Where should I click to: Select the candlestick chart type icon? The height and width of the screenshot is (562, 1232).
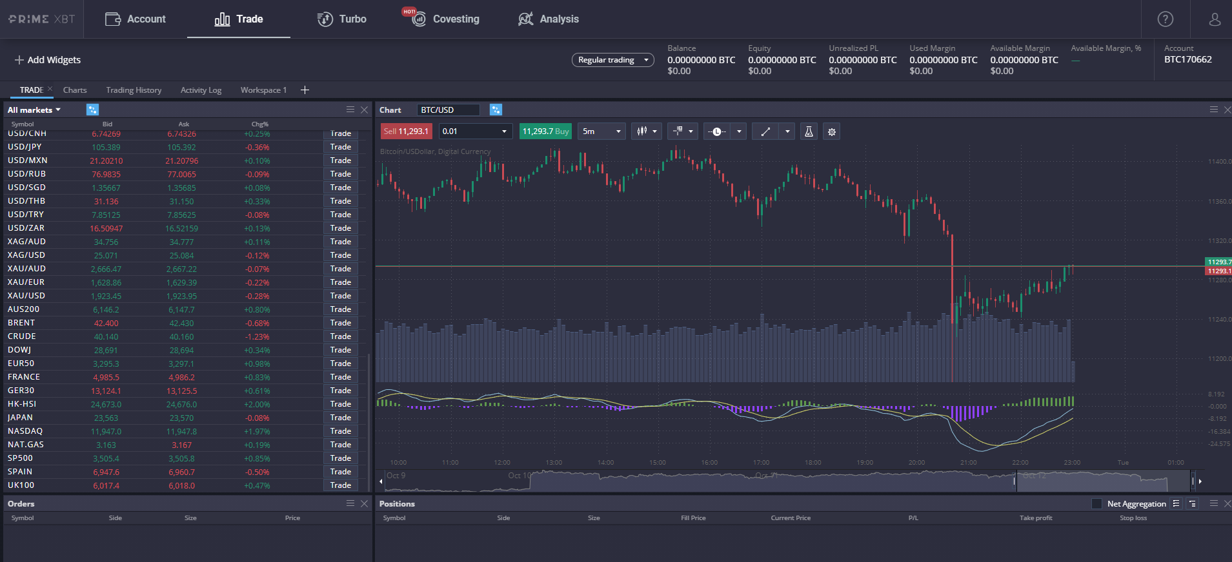tap(642, 131)
